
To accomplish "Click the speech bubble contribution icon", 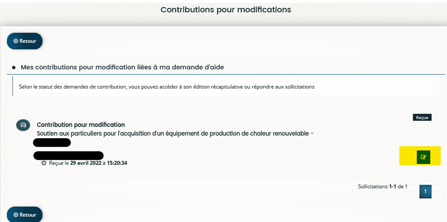I will 23,125.
